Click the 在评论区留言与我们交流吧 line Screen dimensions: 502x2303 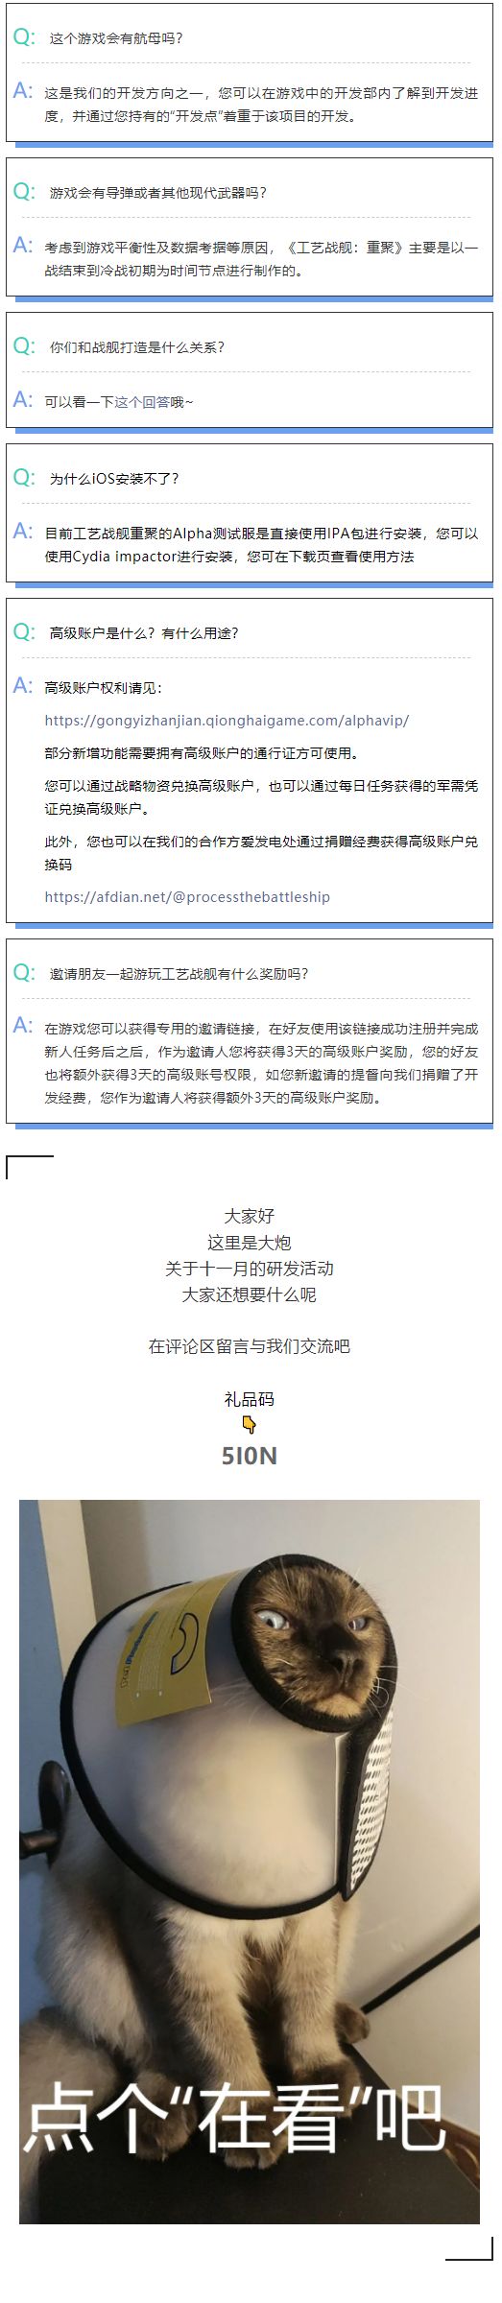point(250,1346)
